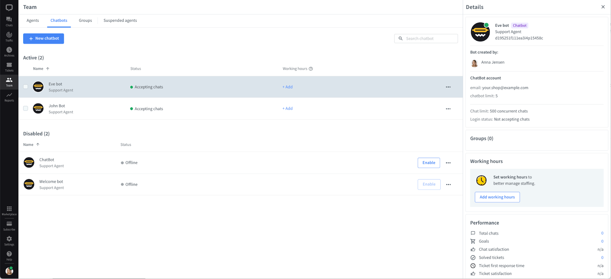Click the Welcome bot name
This screenshot has width=611, height=279.
[51, 182]
